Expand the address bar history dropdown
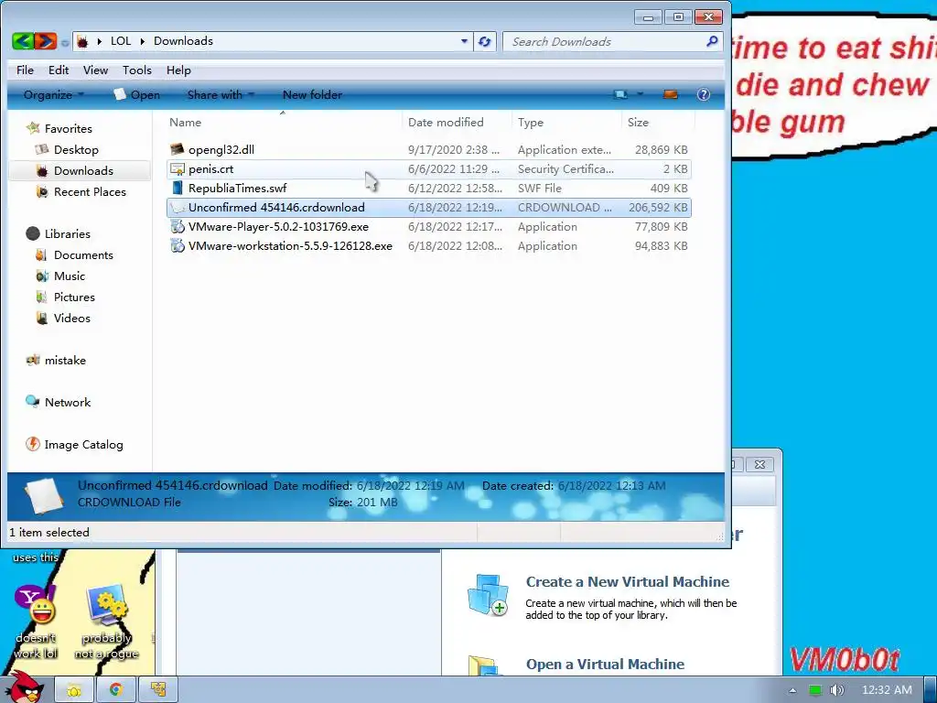Image resolution: width=937 pixels, height=703 pixels. [464, 41]
